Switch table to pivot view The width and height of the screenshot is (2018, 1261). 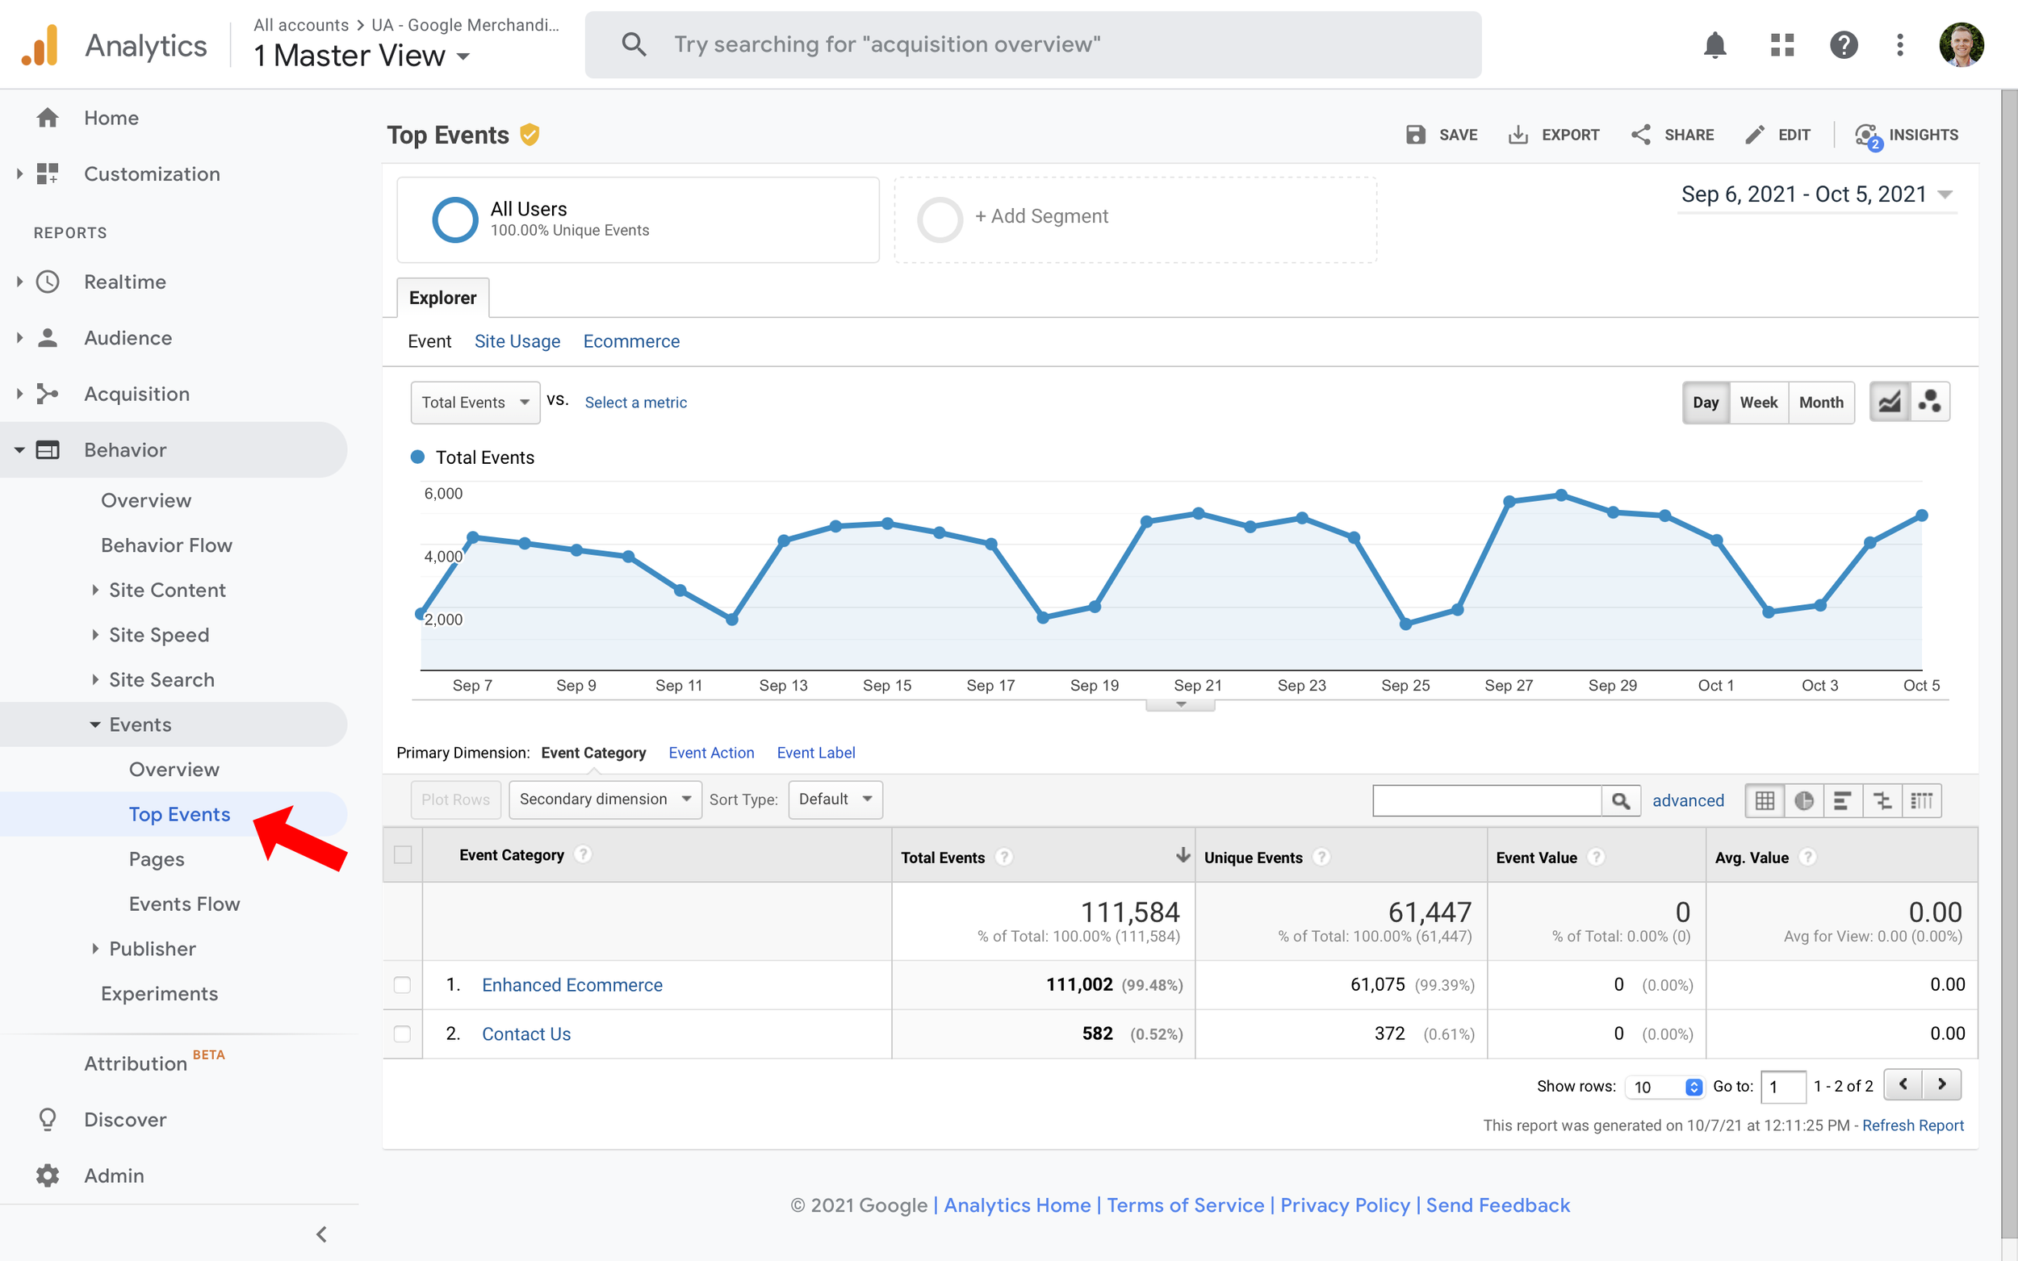coord(1922,800)
